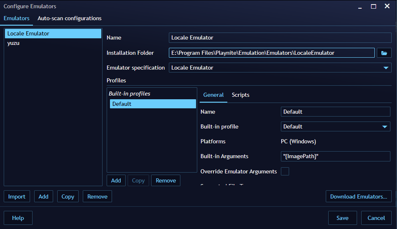Cancel the emulator configuration dialog
This screenshot has height=229, width=397.
point(376,218)
